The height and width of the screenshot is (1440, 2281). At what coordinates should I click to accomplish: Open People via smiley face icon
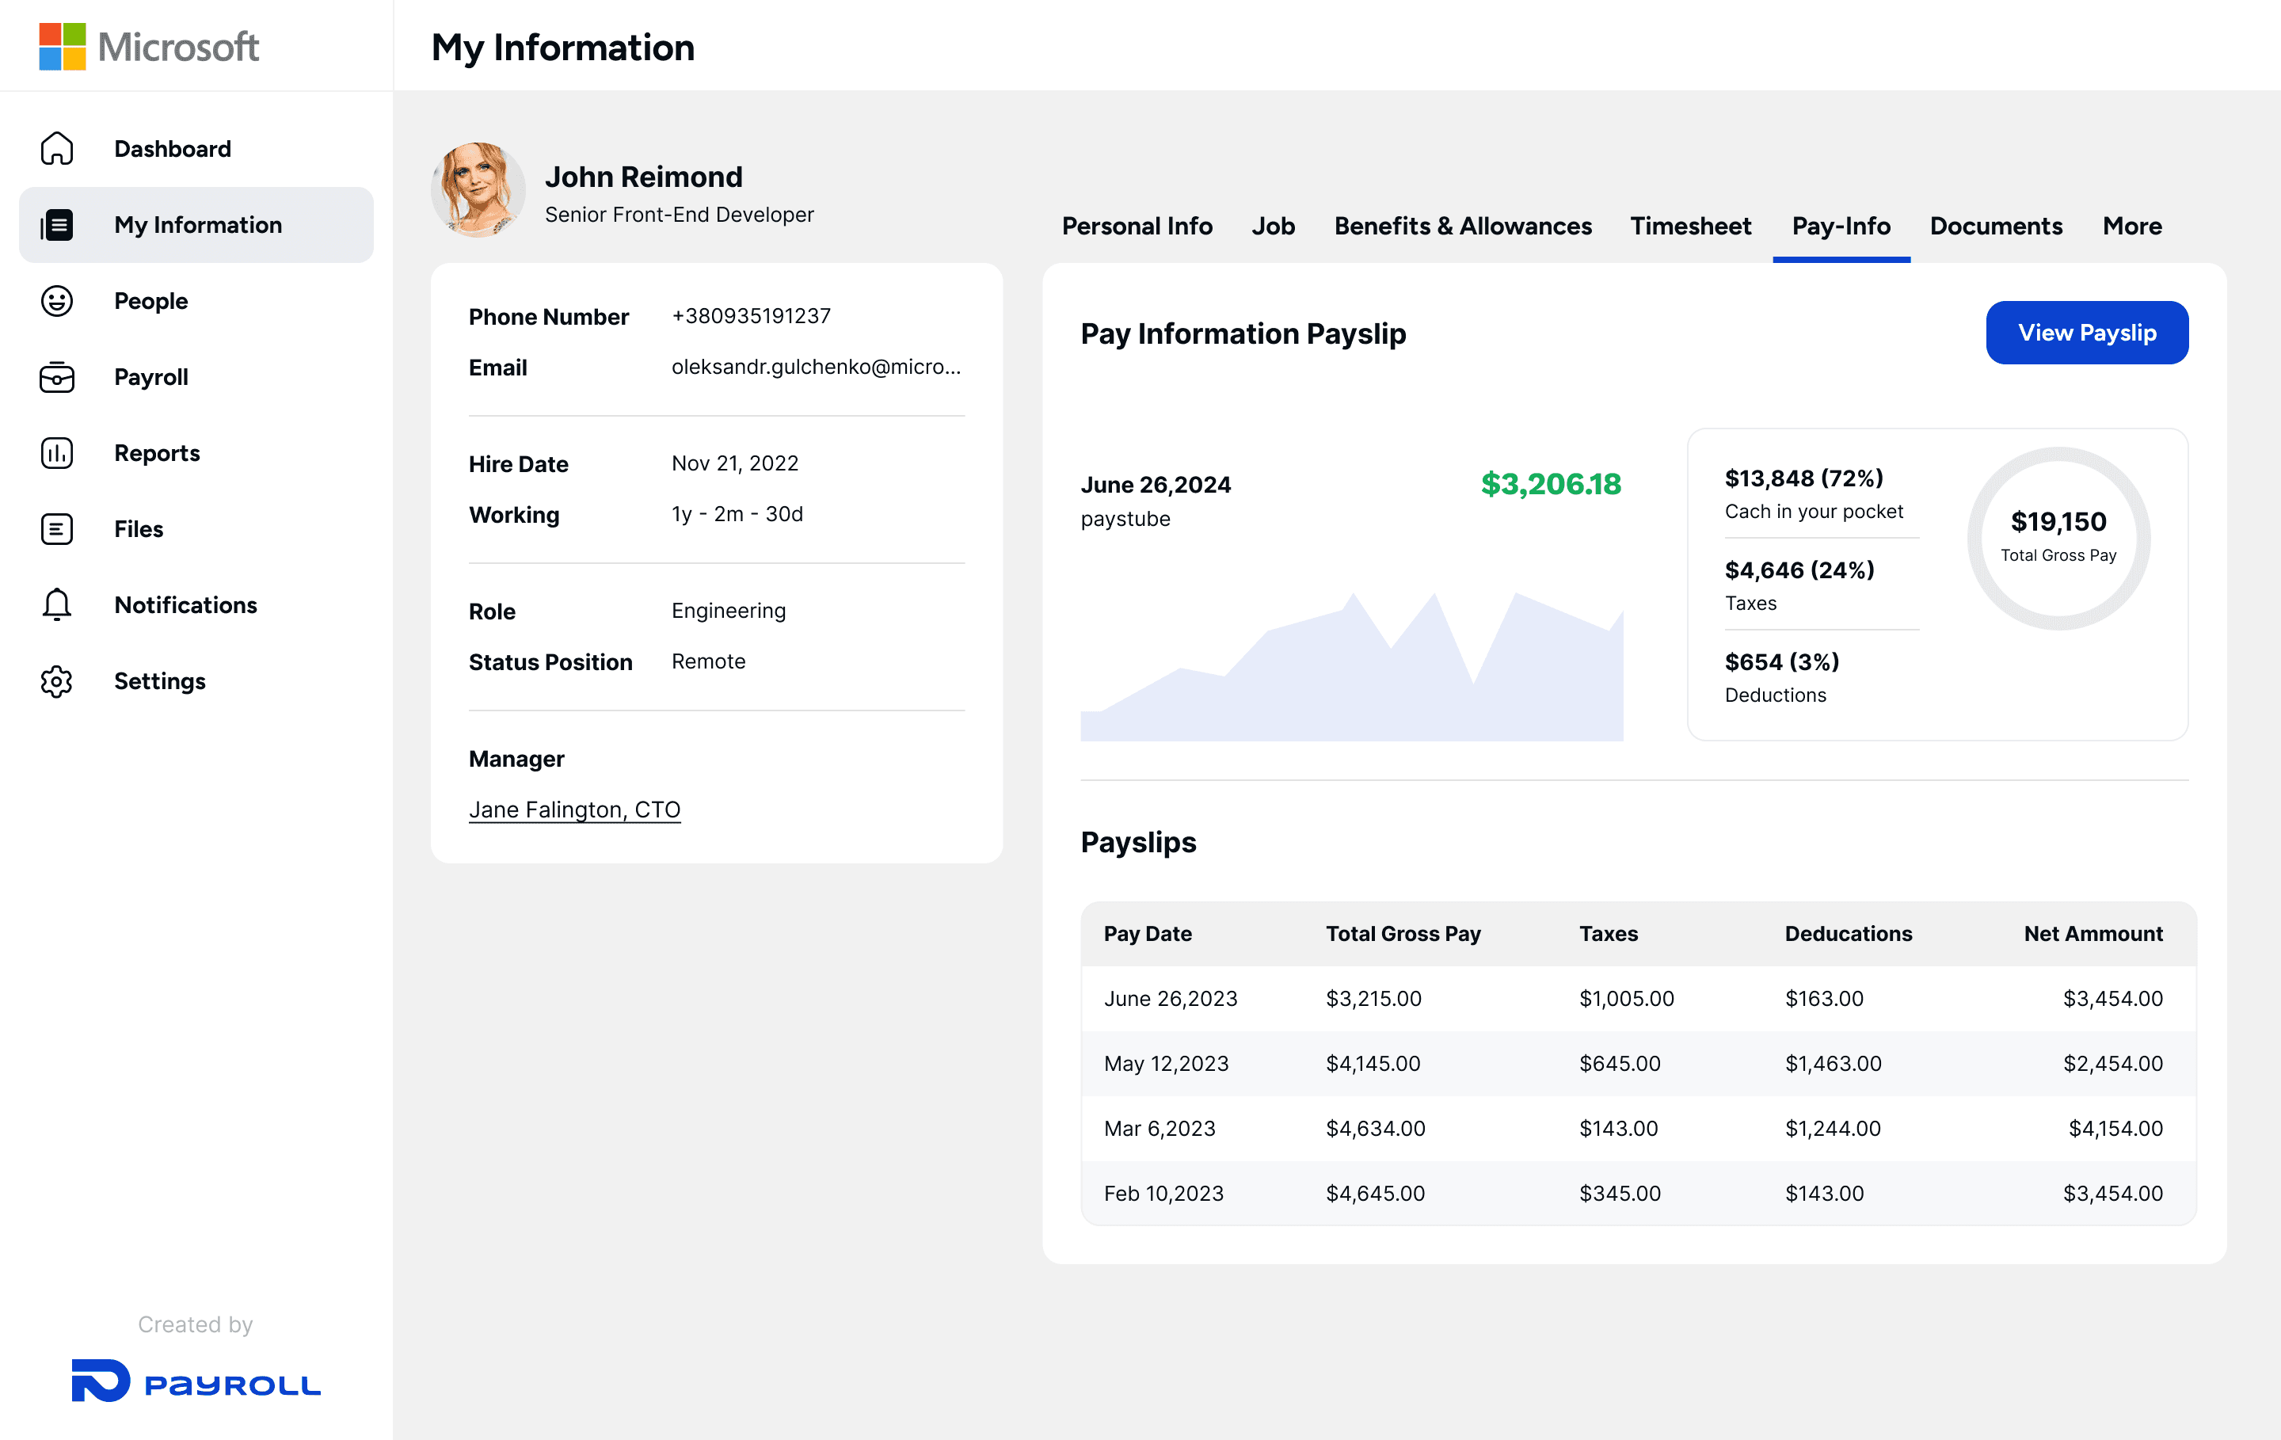(x=57, y=301)
